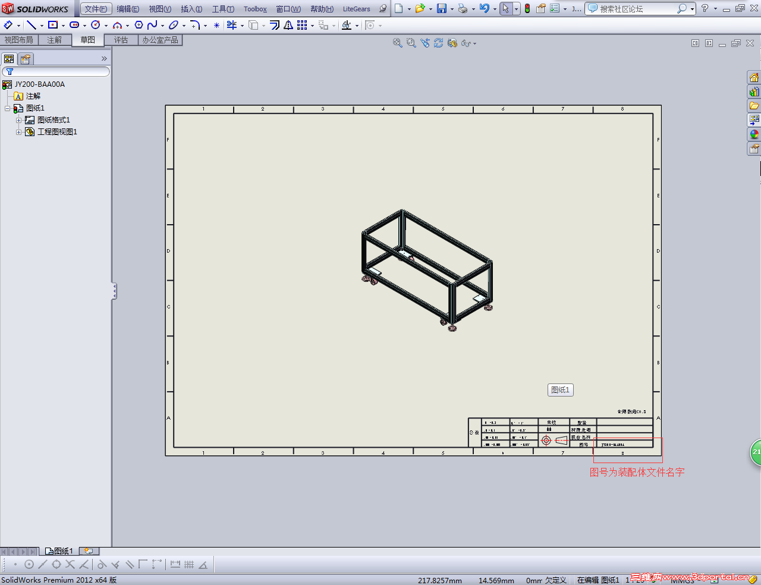Switch to the 注解 tab
761x585 pixels.
[55, 40]
